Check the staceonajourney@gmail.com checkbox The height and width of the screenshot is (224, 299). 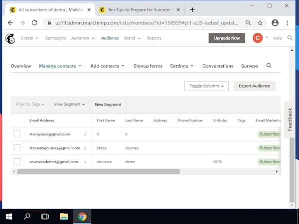(17, 148)
